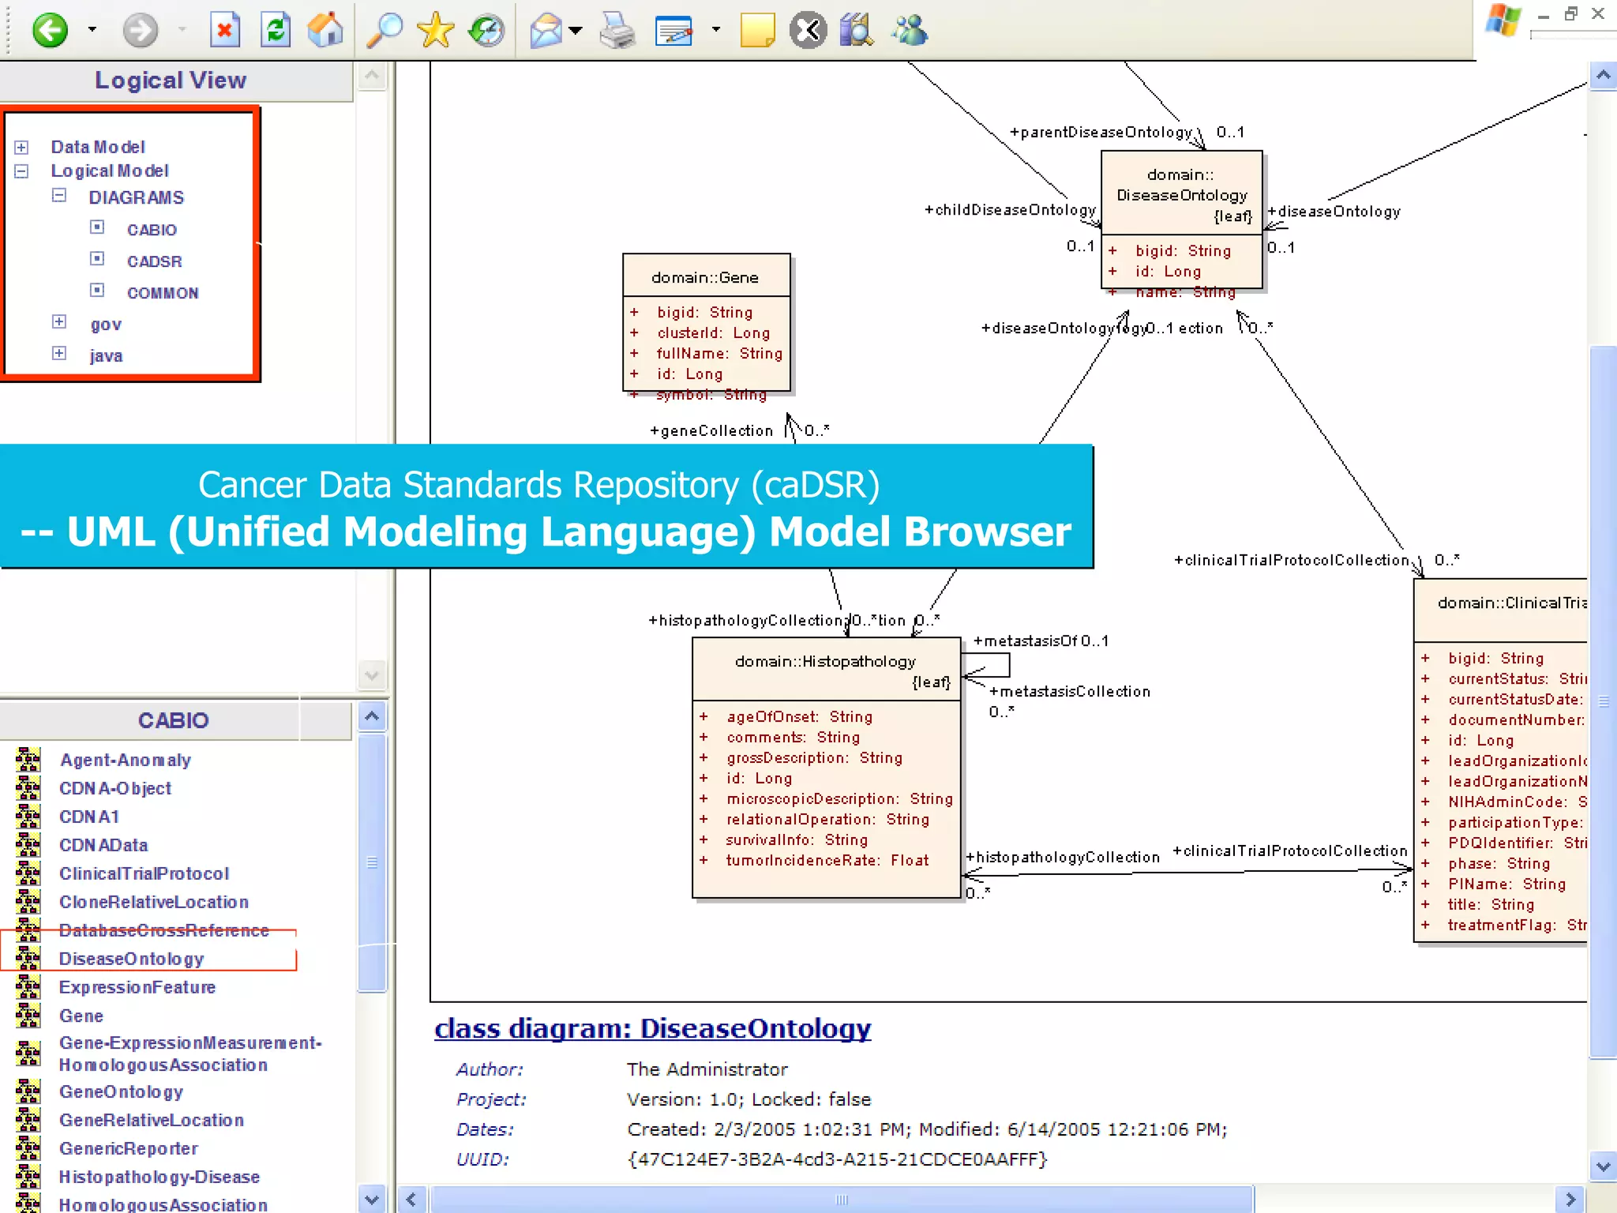Screen dimensions: 1617x1213
Task: Click the diagram icon beside Gene-ExpressionMeasurement-HomologousAssociation
Action: click(28, 1053)
